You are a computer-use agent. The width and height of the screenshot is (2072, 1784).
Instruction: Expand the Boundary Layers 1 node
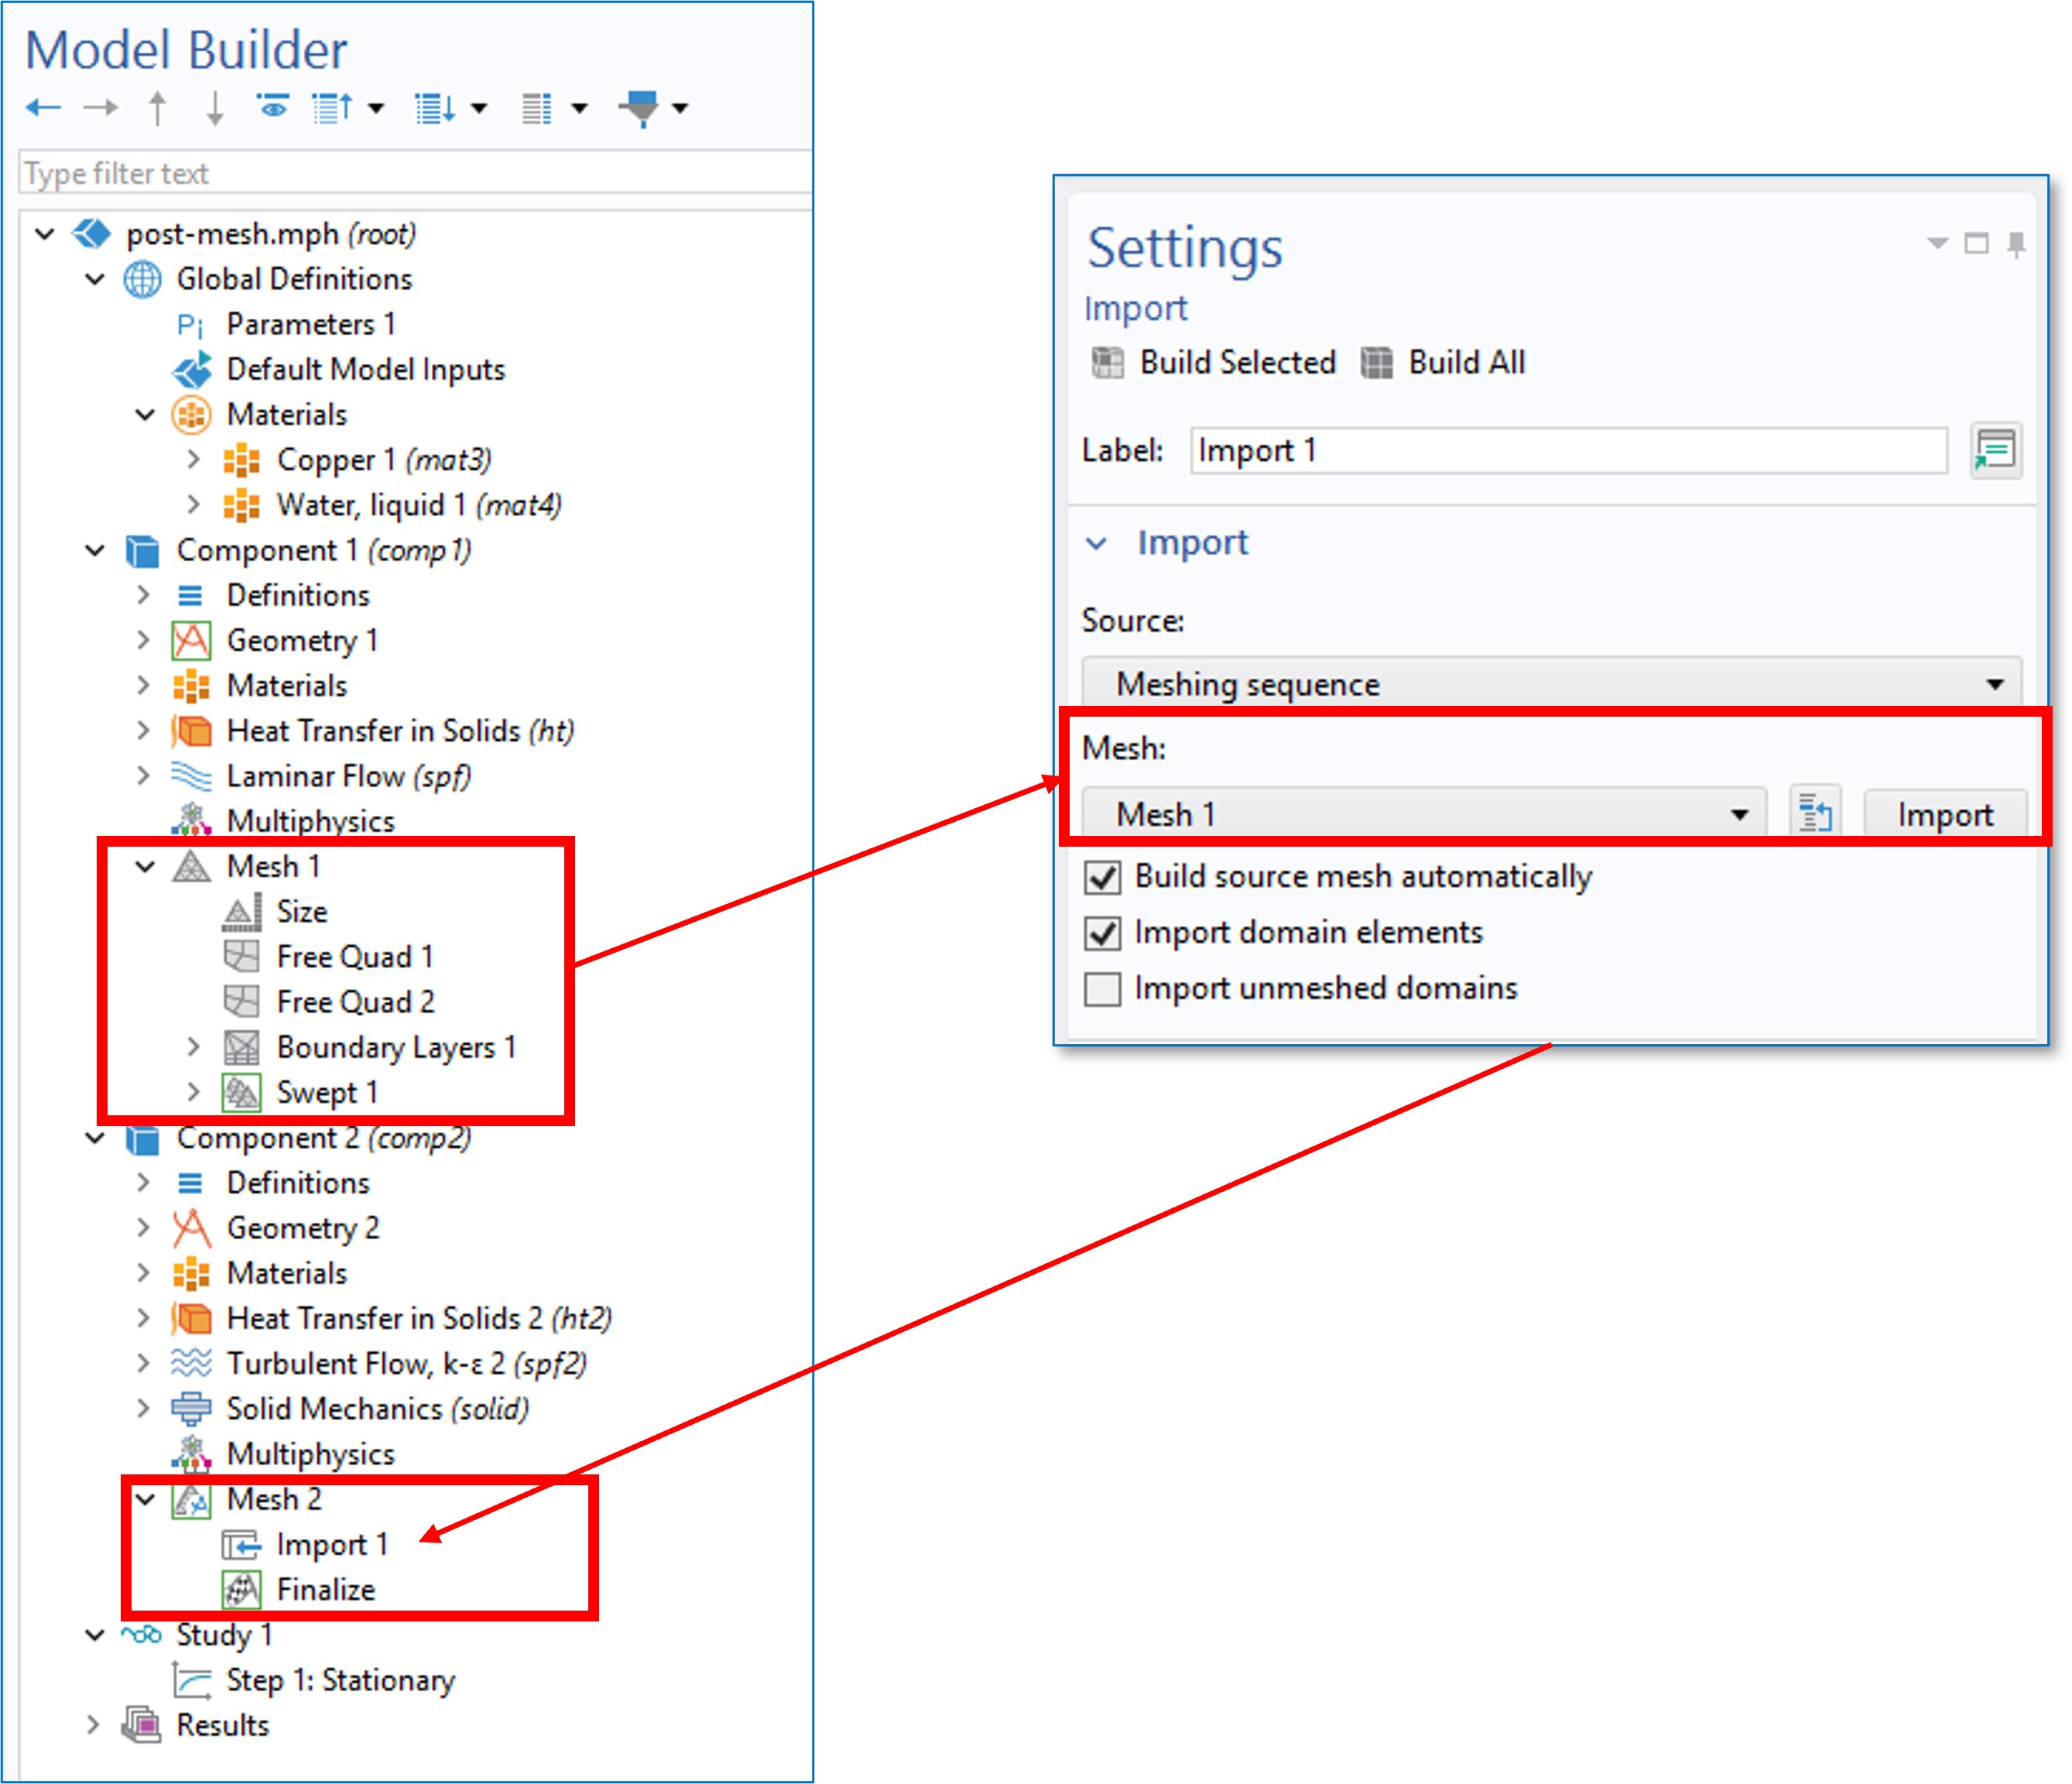point(194,1047)
